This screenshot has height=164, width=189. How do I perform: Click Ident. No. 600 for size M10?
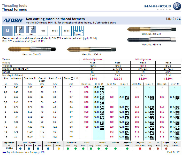pyautogui.click(x=162, y=127)
